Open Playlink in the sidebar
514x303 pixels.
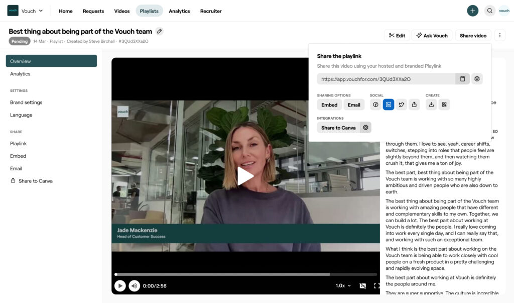[19, 143]
